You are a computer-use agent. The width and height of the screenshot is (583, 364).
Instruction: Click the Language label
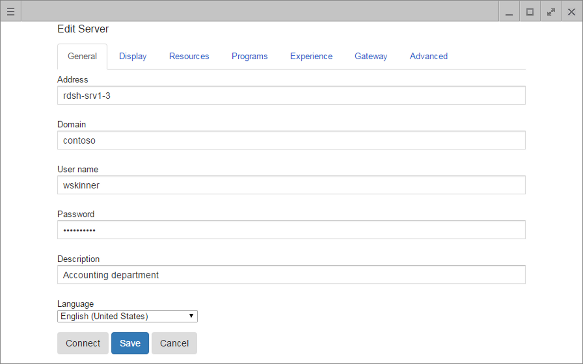click(76, 304)
